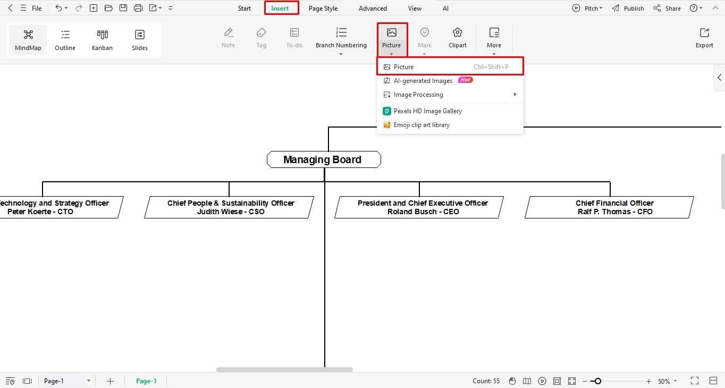
Task: Go back using the left arrow icon
Action: (11, 8)
